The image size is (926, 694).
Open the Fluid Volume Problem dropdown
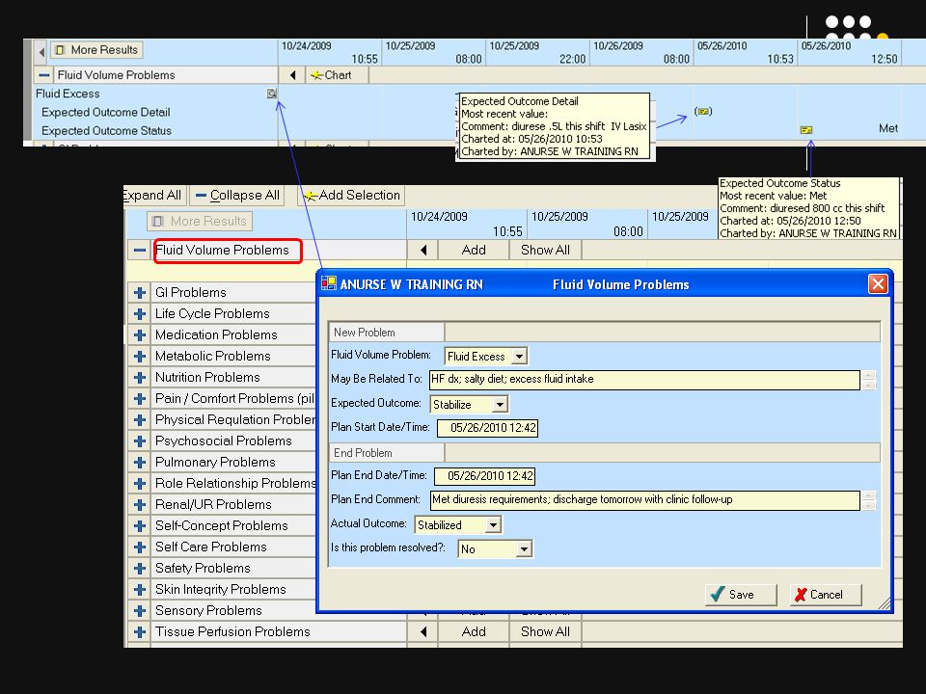519,357
